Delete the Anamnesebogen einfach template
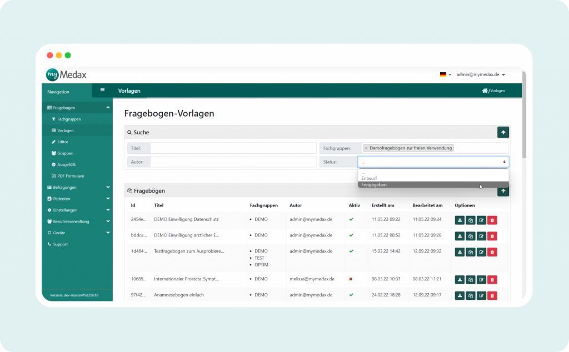569x352 pixels. (492, 295)
